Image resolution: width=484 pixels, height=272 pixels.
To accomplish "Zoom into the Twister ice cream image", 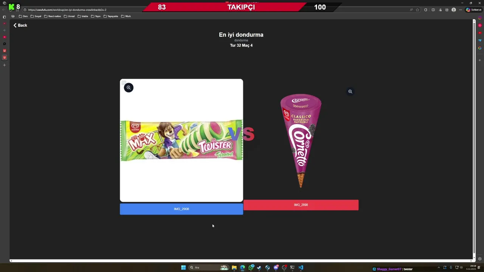I will point(129,88).
